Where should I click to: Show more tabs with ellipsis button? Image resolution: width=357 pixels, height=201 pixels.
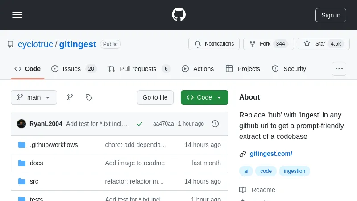(339, 69)
